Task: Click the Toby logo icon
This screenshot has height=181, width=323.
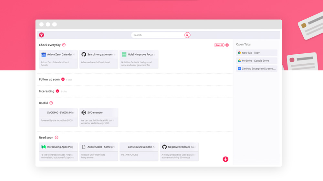Action: tap(41, 35)
